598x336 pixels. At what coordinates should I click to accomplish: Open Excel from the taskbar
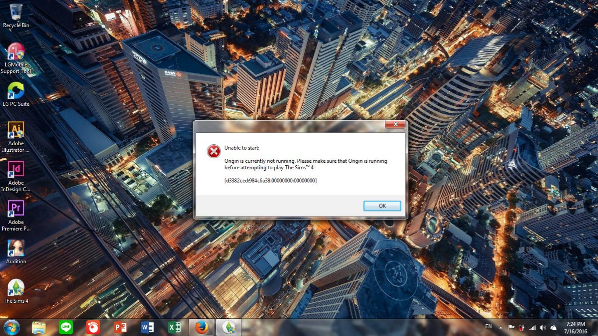(175, 327)
